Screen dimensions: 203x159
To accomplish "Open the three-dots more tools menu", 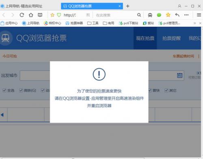I will [x=186, y=15].
